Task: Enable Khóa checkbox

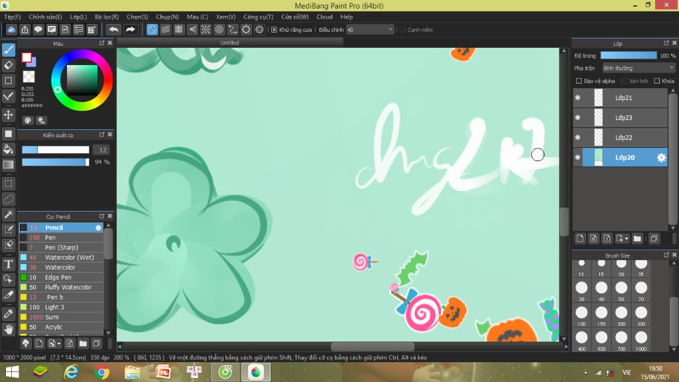Action: pyautogui.click(x=657, y=81)
